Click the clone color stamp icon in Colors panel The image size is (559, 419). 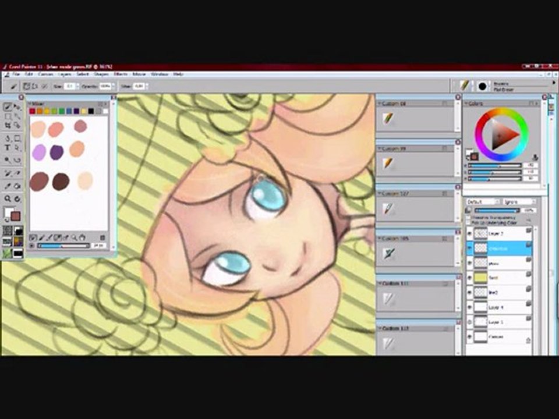535,157
